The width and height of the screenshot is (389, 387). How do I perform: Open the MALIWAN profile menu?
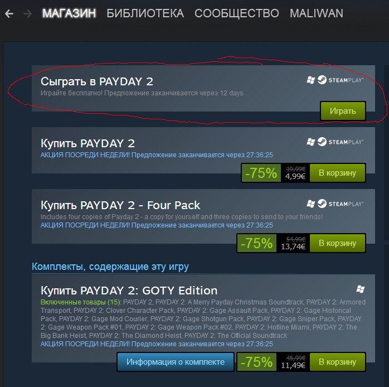(317, 13)
